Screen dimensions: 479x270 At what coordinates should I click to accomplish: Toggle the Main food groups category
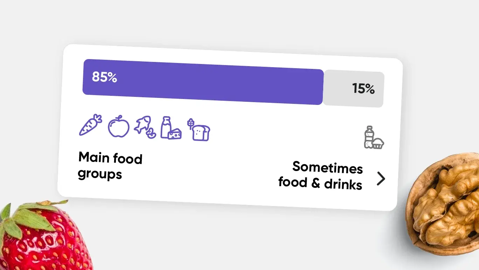click(110, 165)
